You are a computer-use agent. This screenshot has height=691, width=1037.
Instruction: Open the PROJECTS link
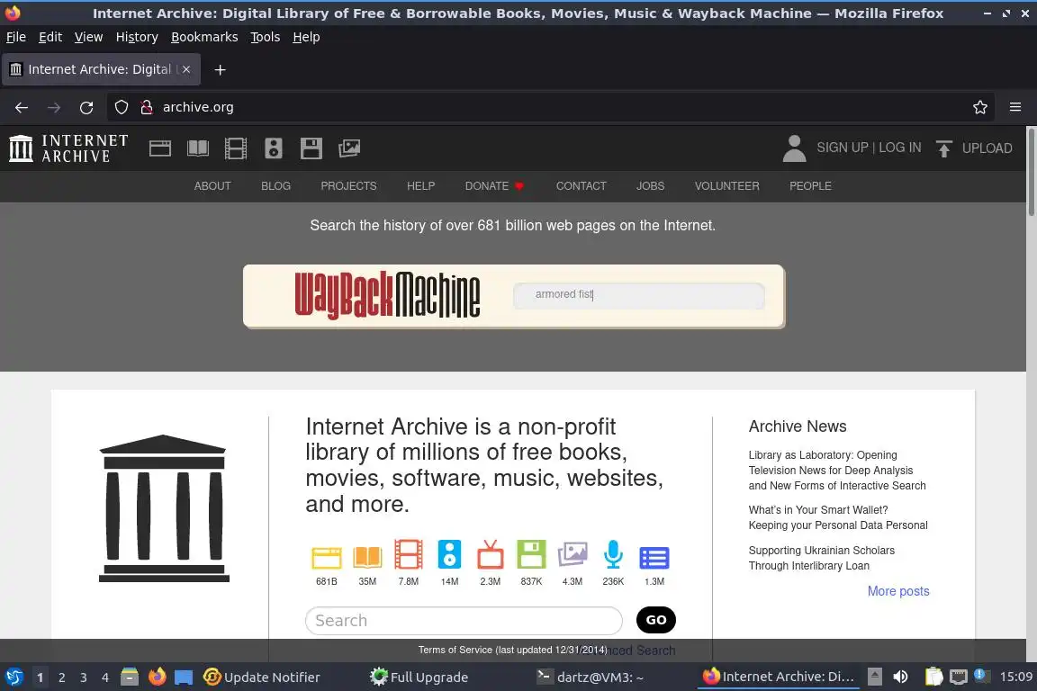(348, 186)
